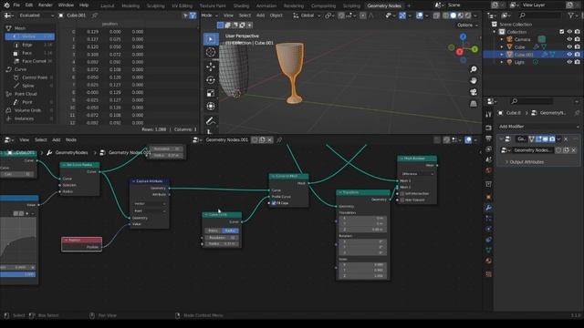
Task: Open the File menu
Action: click(16, 5)
